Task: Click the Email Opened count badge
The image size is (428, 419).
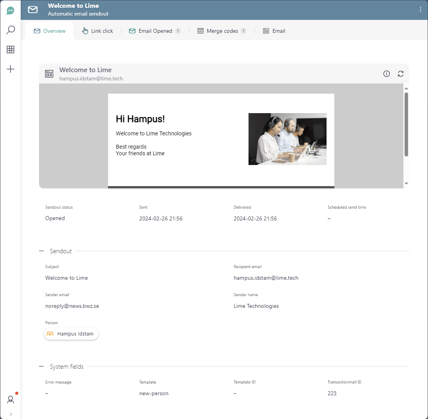Action: [178, 31]
